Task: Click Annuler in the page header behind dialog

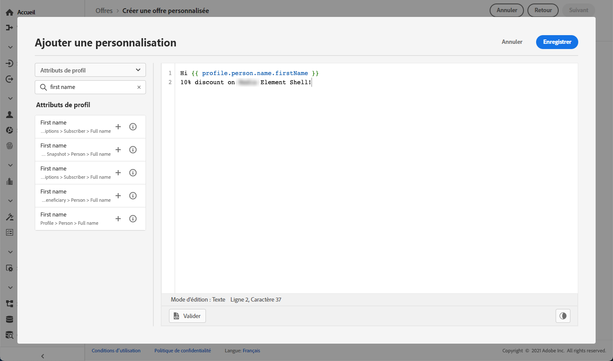Action: (x=507, y=10)
